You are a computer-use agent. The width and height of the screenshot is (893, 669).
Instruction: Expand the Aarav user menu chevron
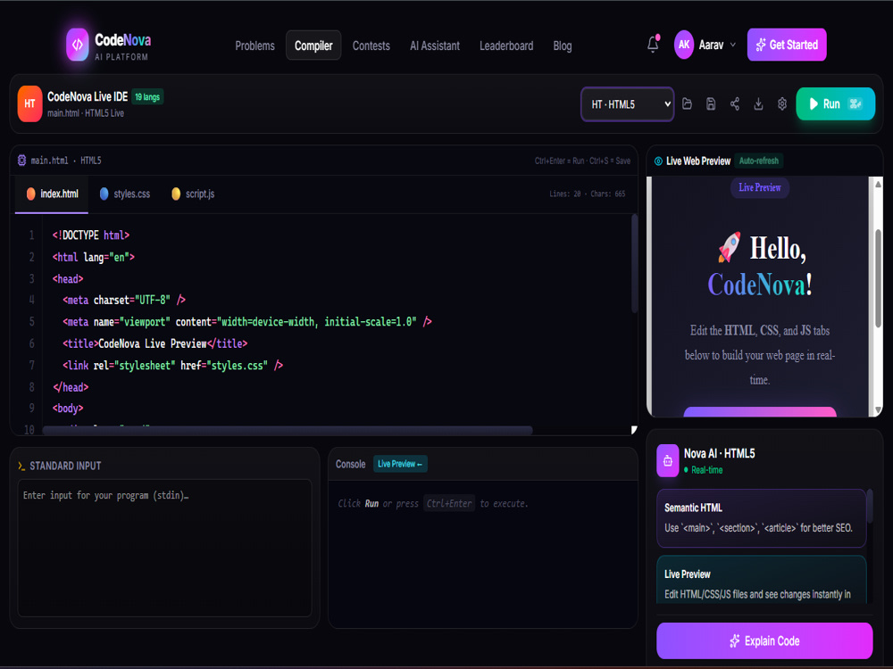[x=733, y=45]
